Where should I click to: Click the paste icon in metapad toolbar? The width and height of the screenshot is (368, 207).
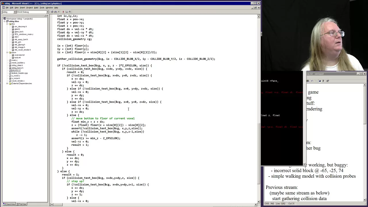tap(308, 81)
